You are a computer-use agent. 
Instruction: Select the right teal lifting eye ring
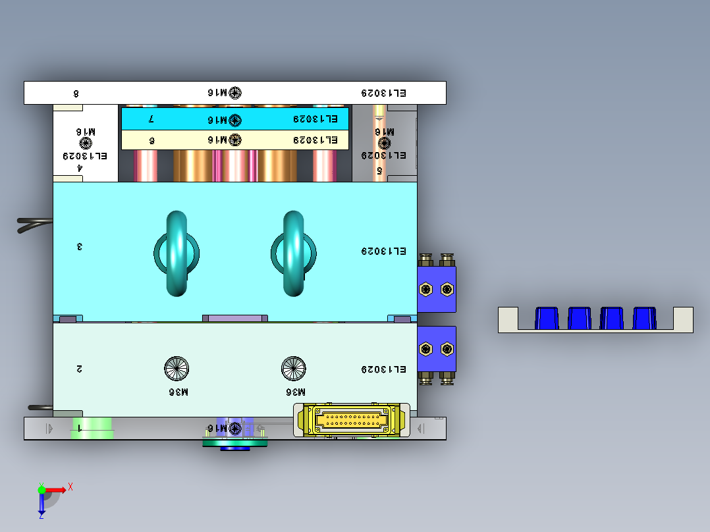(294, 253)
